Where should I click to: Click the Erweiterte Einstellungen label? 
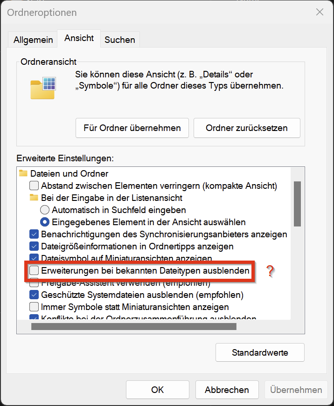pyautogui.click(x=65, y=158)
